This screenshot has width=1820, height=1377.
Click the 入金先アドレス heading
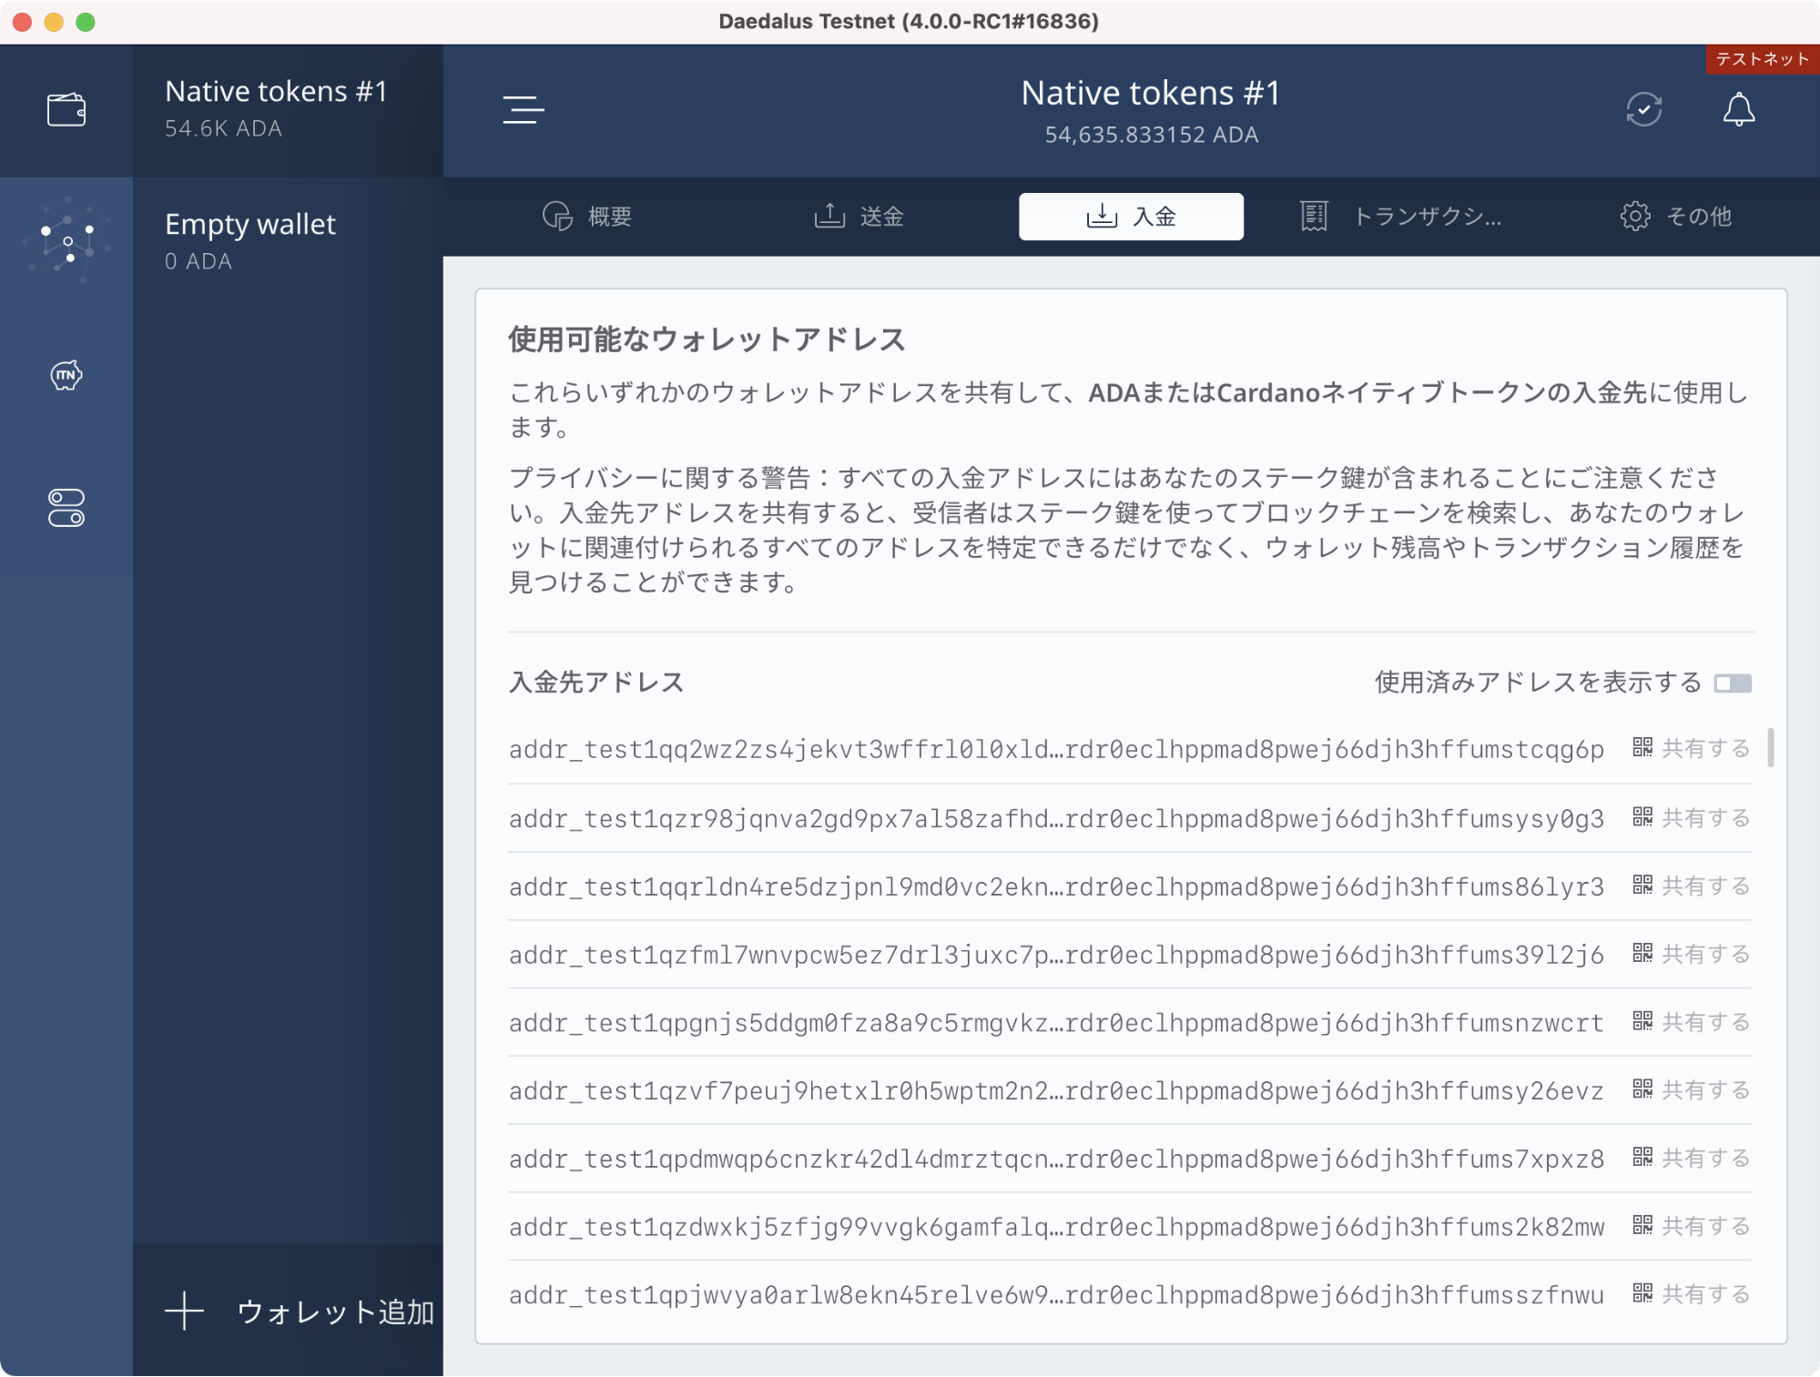coord(596,683)
